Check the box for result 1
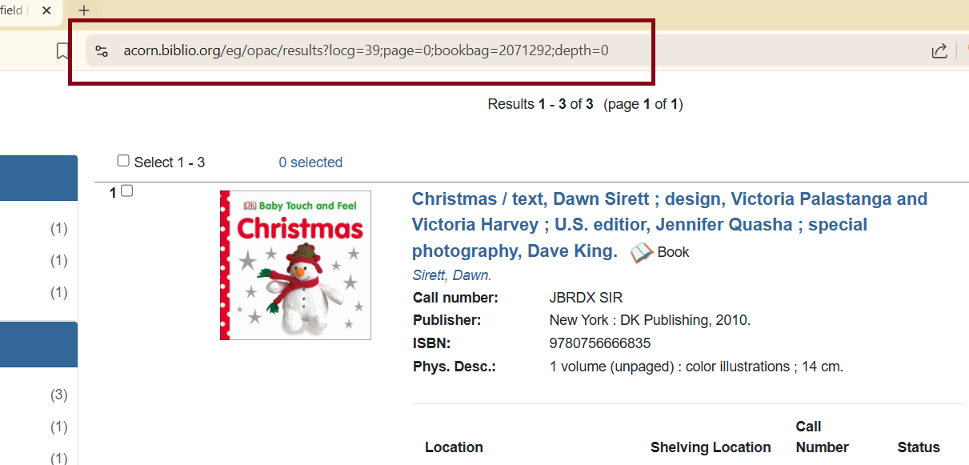 (126, 191)
